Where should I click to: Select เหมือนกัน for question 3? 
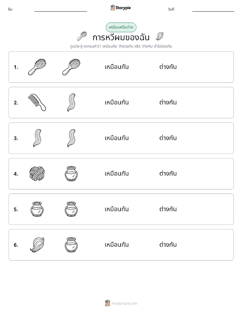click(x=117, y=138)
